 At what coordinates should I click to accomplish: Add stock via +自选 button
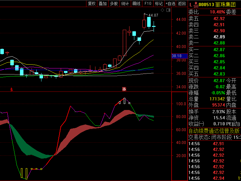pos(170,4)
